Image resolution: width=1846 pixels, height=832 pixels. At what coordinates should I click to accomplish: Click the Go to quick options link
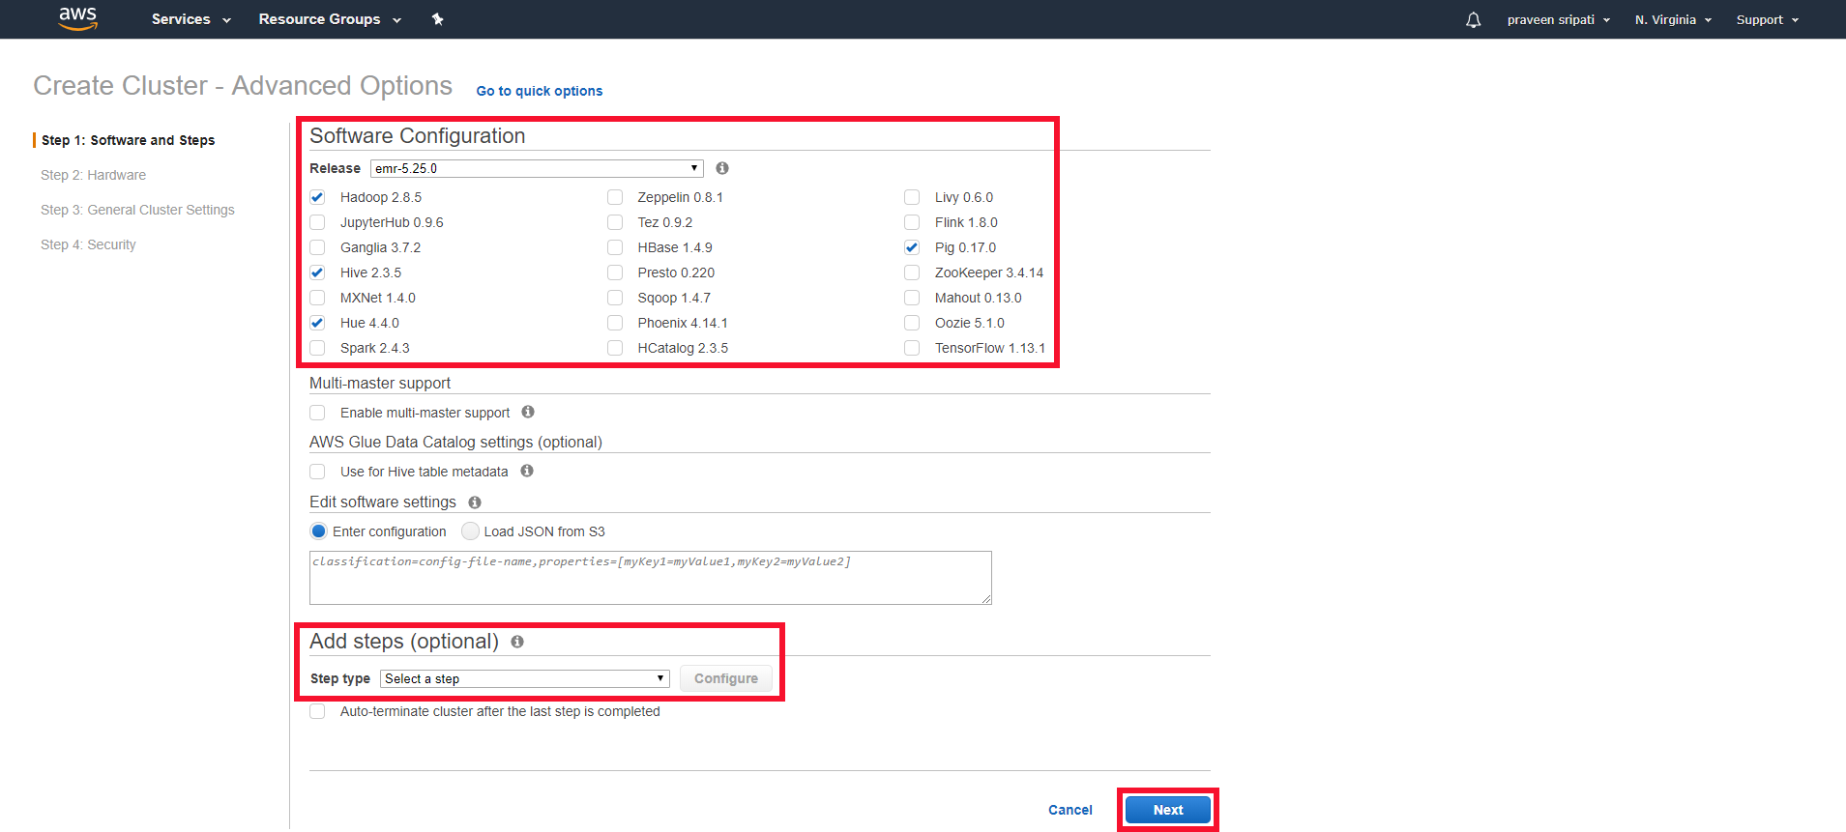pos(540,91)
